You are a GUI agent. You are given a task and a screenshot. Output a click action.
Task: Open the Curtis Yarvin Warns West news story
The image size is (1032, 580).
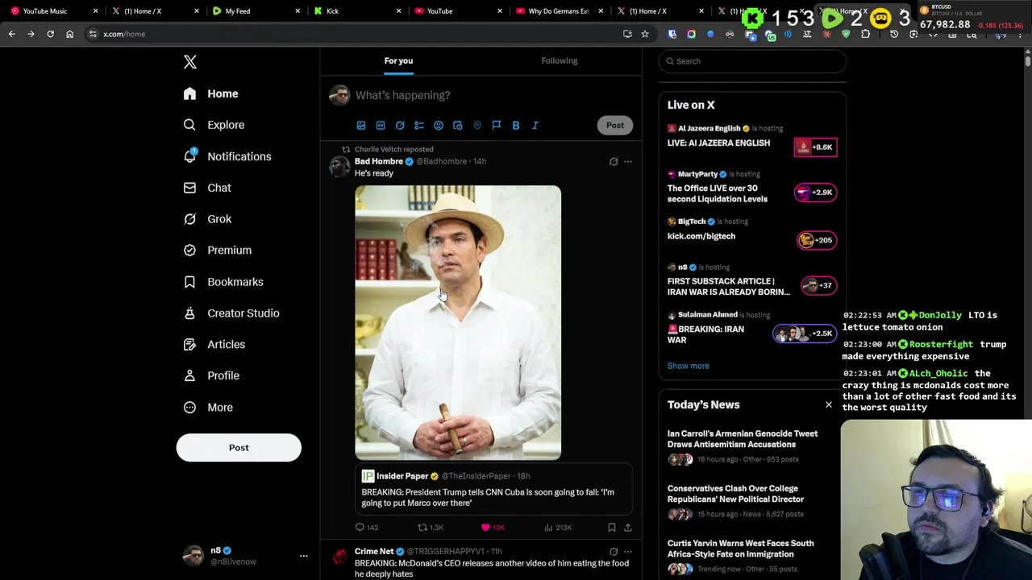[x=741, y=549]
